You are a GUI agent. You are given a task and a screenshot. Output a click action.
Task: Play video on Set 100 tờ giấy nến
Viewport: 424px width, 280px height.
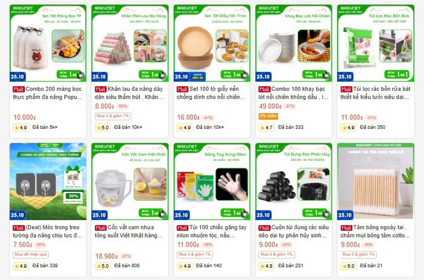tap(245, 76)
